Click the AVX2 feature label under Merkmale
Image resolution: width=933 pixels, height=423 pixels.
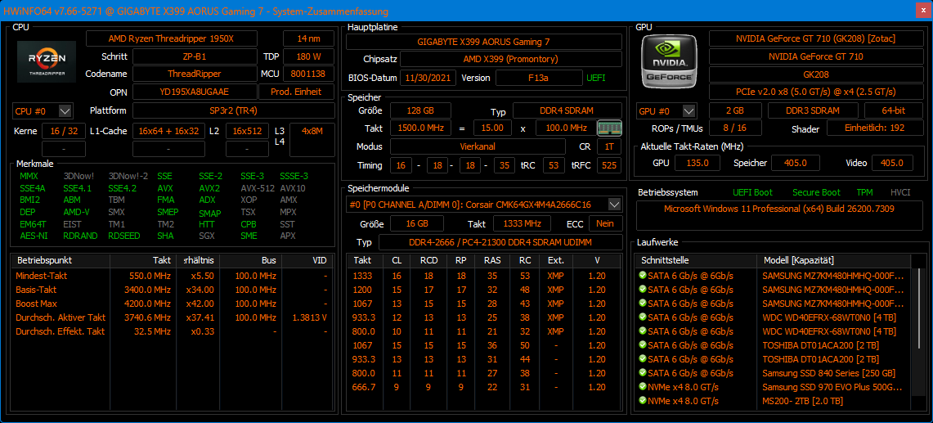coord(209,187)
